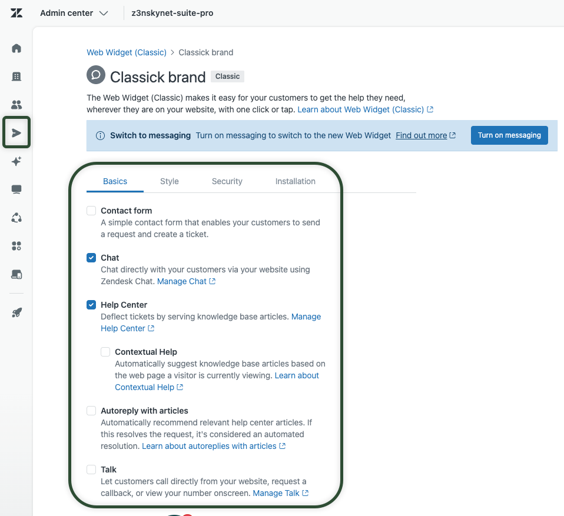Switch to the Style tab
Viewport: 564px width, 516px height.
[x=170, y=181]
